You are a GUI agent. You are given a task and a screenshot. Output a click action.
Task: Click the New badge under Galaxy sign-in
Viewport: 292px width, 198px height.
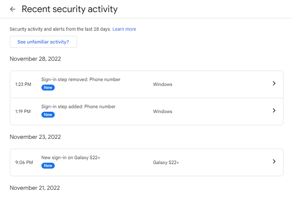point(48,166)
